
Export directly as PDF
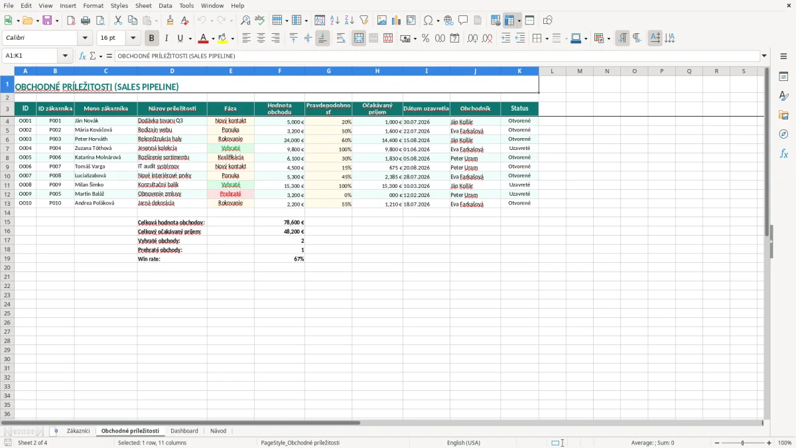(71, 21)
